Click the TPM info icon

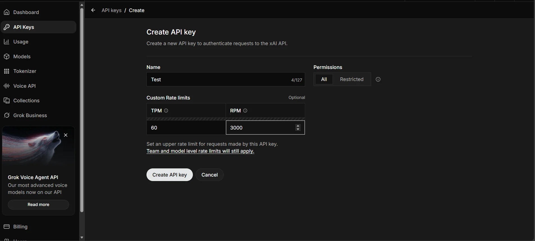click(166, 111)
